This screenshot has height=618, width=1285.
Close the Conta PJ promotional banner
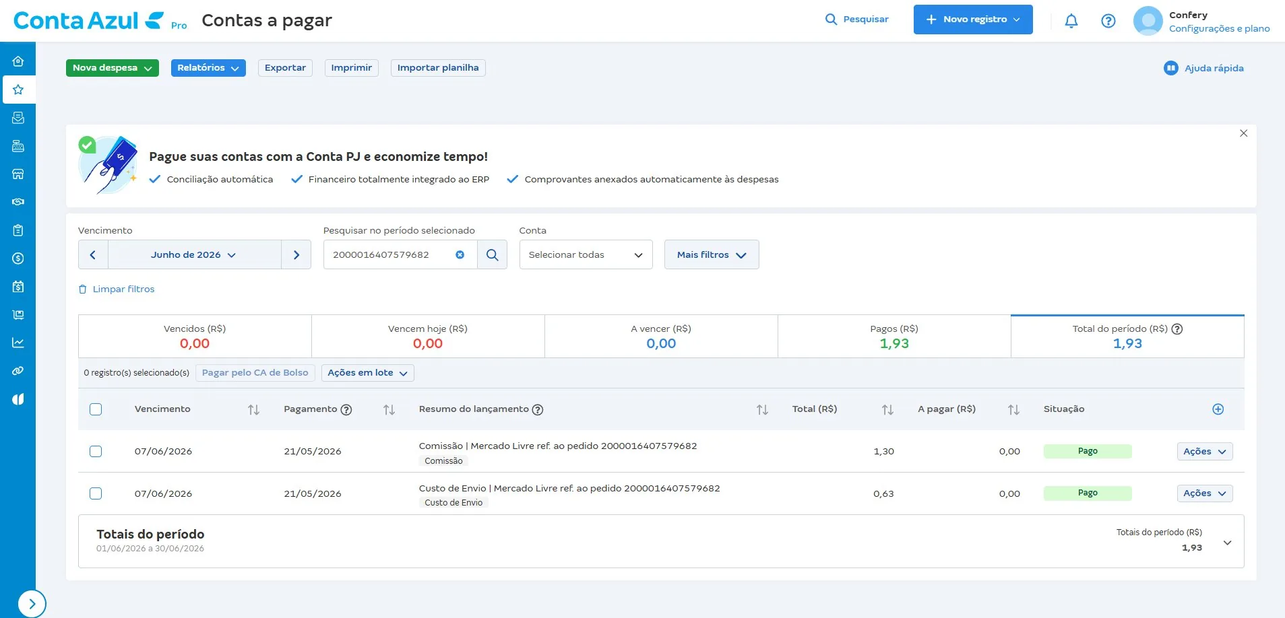click(1243, 133)
